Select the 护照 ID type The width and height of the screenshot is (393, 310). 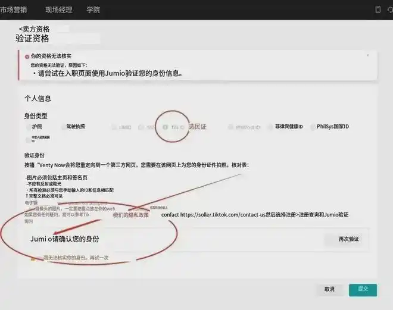[x=29, y=127]
